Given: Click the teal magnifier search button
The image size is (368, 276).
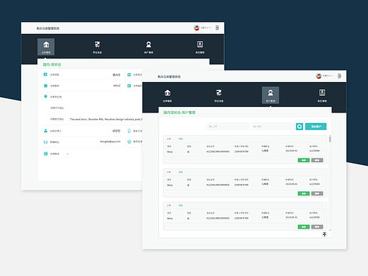Looking at the screenshot, I should [x=299, y=127].
